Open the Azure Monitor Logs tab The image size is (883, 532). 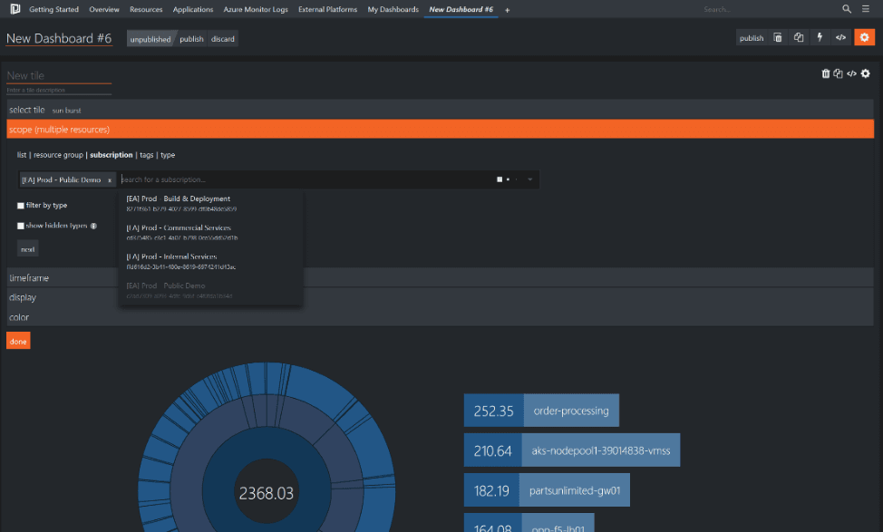pyautogui.click(x=256, y=10)
